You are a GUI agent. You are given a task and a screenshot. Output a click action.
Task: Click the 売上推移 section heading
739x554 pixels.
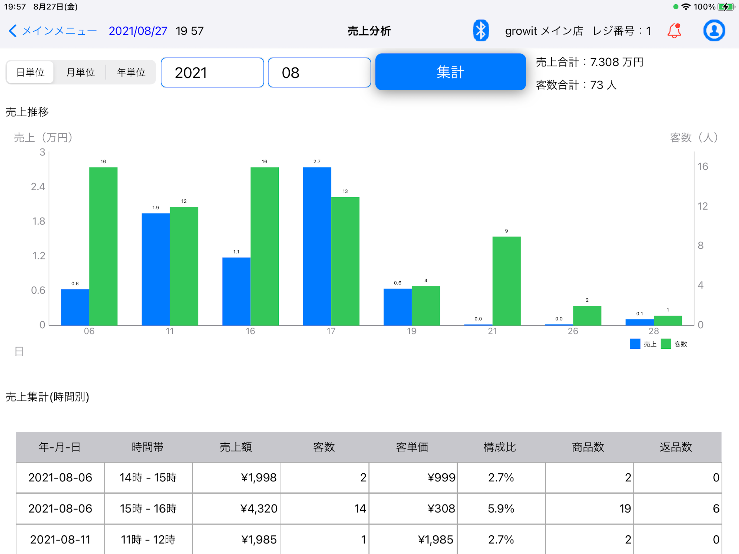click(27, 112)
